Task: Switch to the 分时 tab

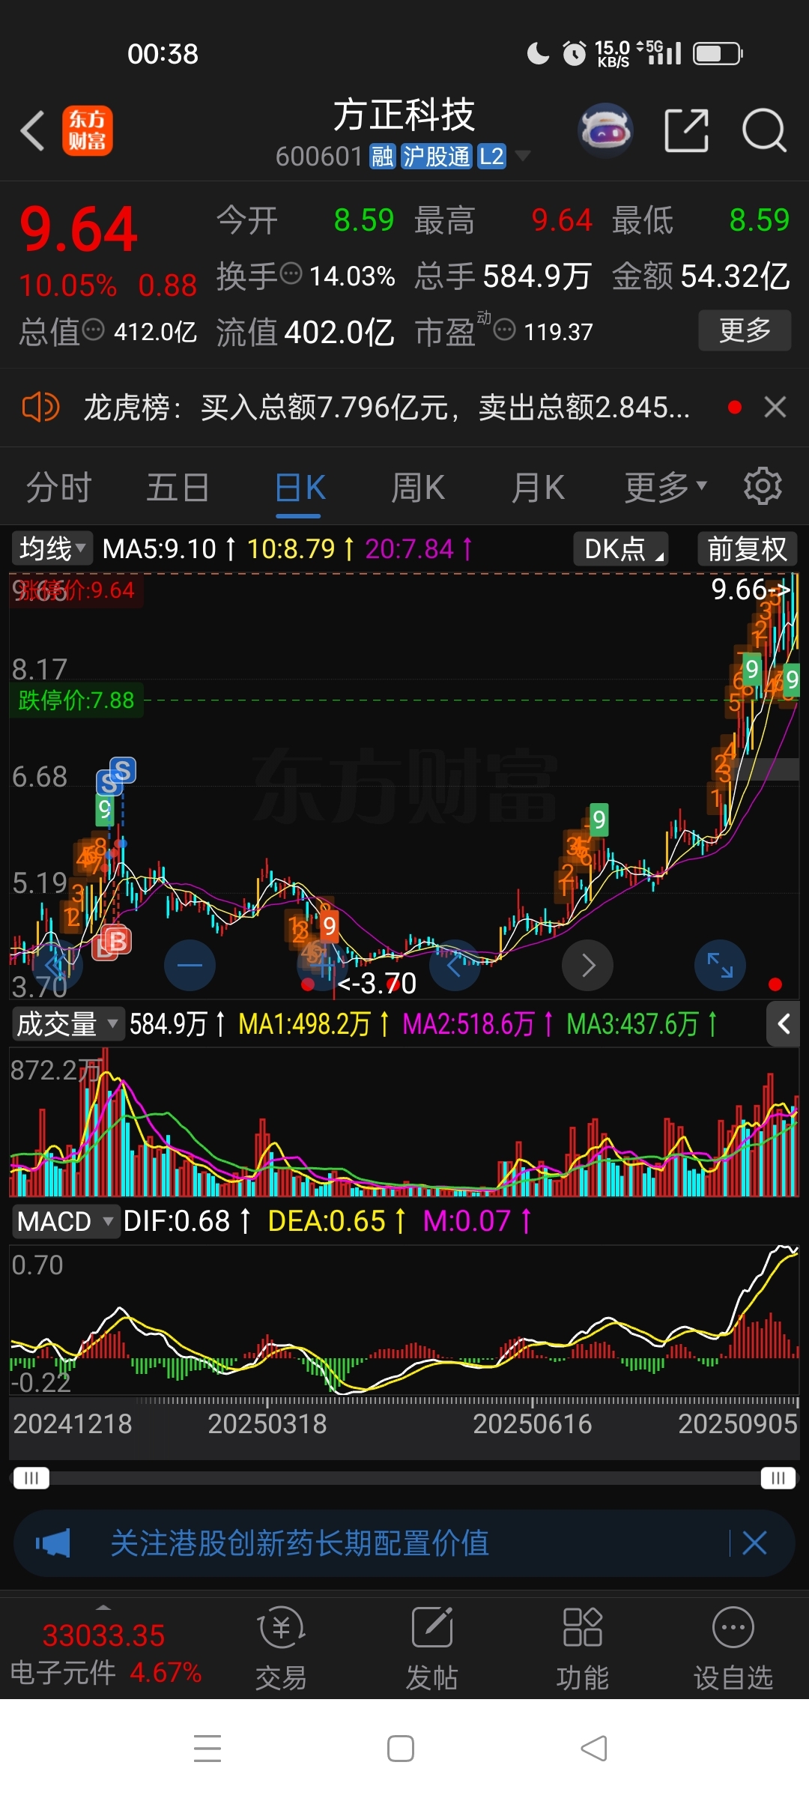Action: click(x=58, y=488)
